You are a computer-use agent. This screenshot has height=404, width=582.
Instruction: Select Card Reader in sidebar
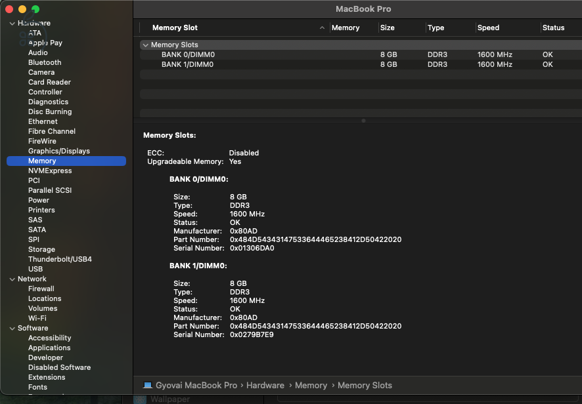point(49,82)
